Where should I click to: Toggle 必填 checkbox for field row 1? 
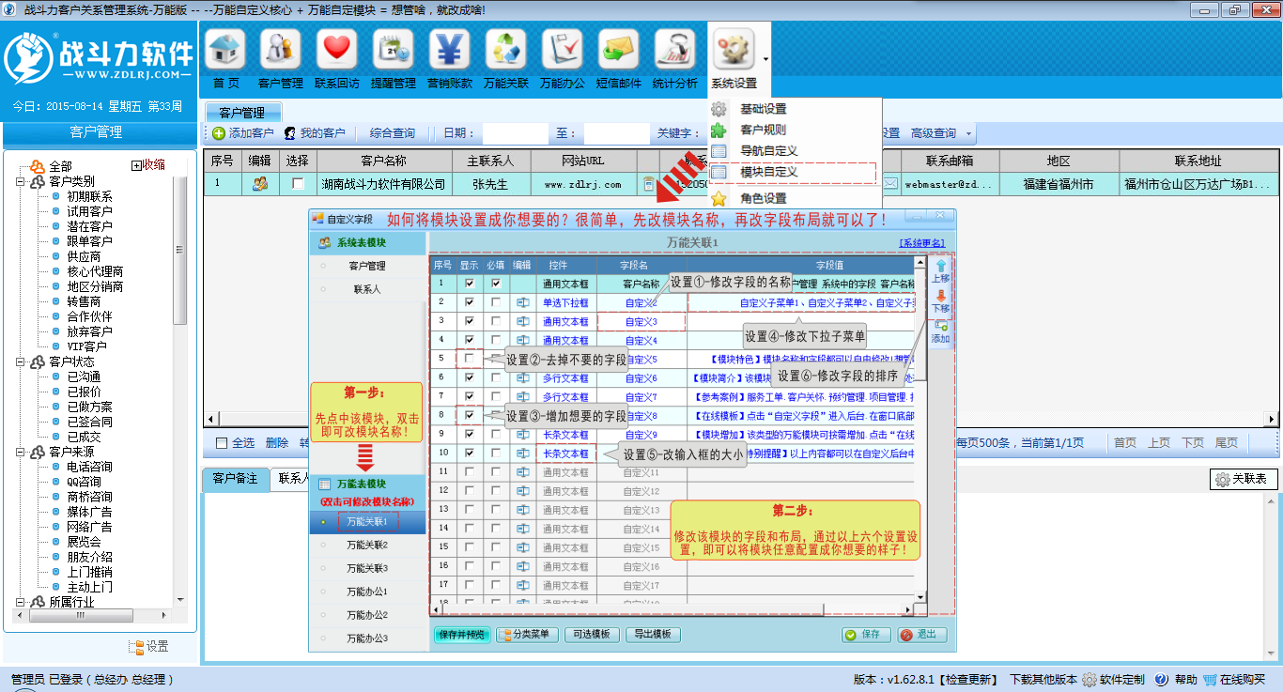coord(496,284)
